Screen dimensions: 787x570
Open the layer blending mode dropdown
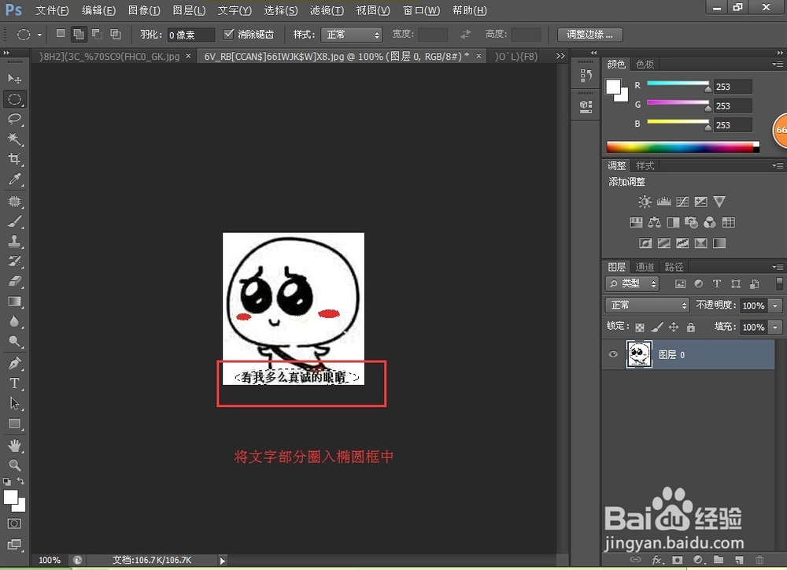(x=647, y=305)
